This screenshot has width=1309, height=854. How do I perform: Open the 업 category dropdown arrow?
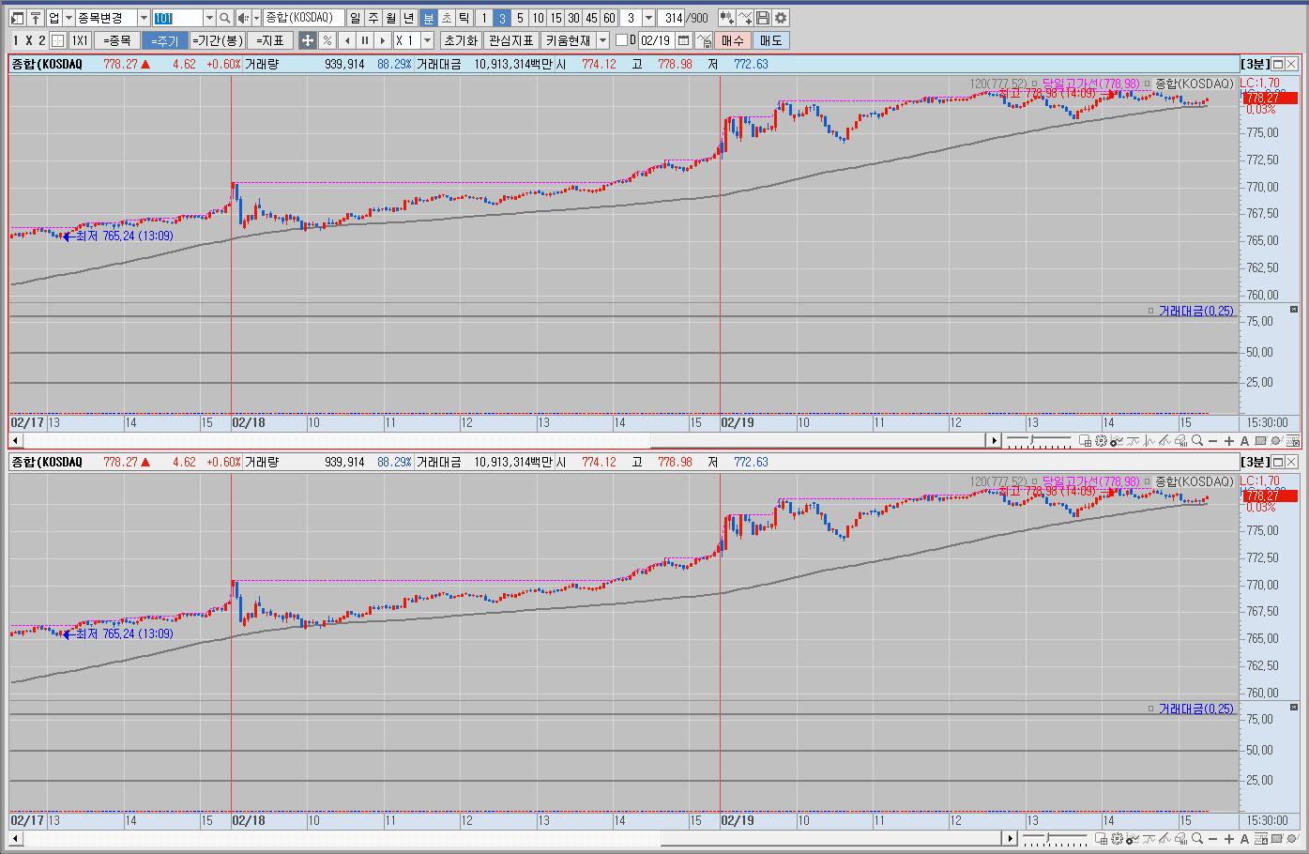coord(68,18)
